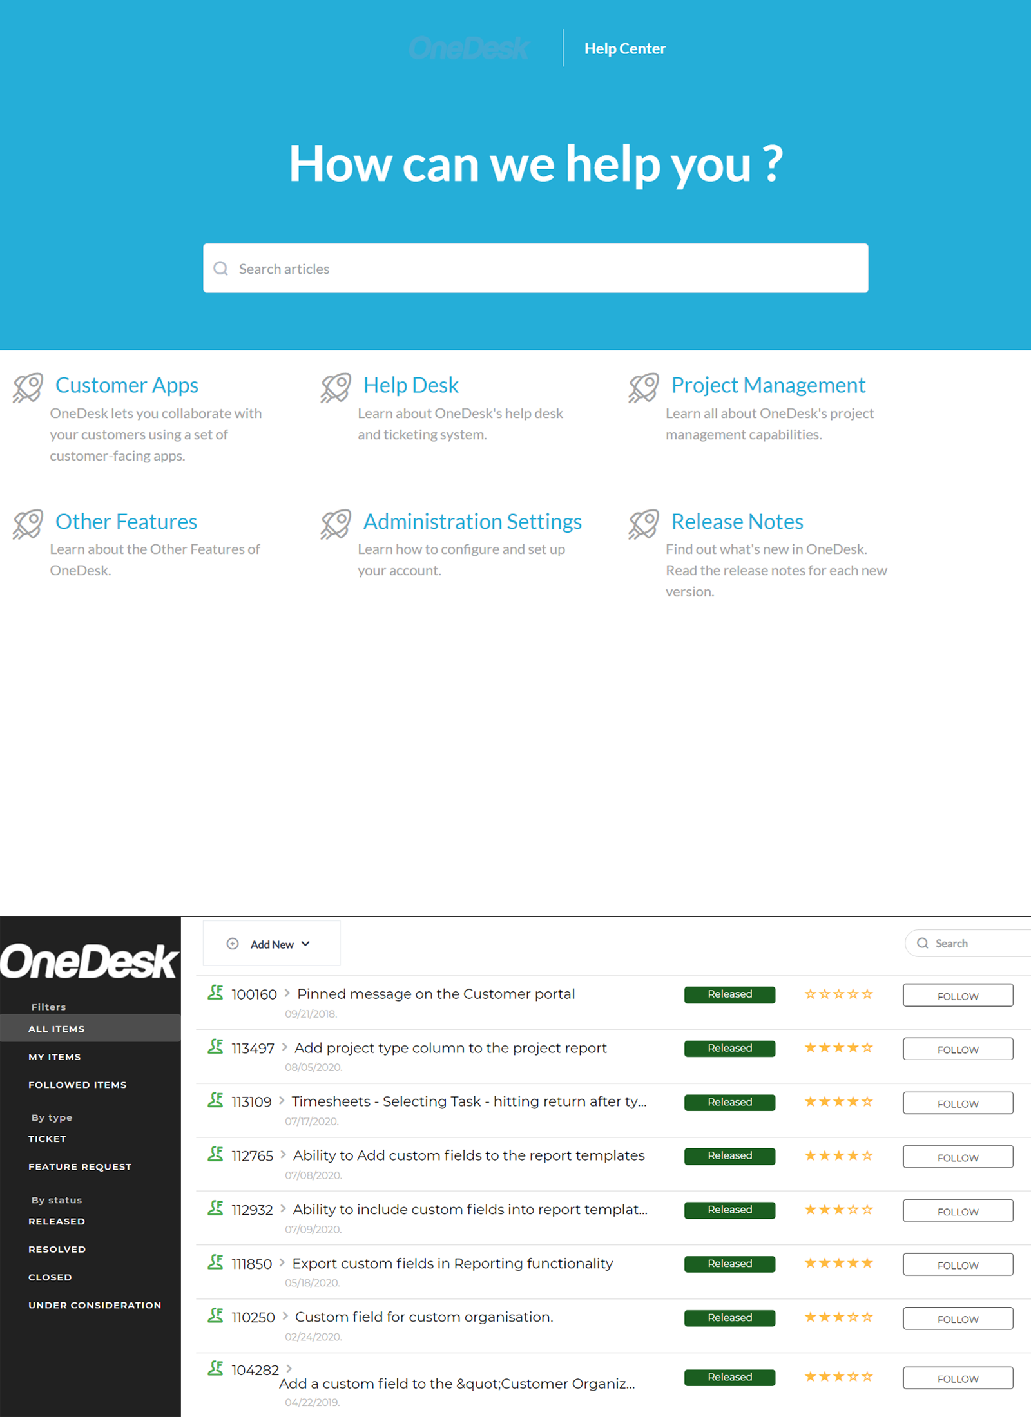The width and height of the screenshot is (1031, 1417).
Task: Rate item 110250 using its star rating
Action: point(839,1317)
